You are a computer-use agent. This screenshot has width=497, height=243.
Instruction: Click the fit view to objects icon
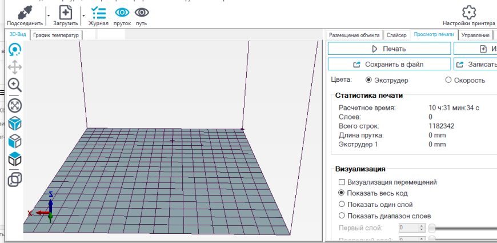[x=15, y=106]
